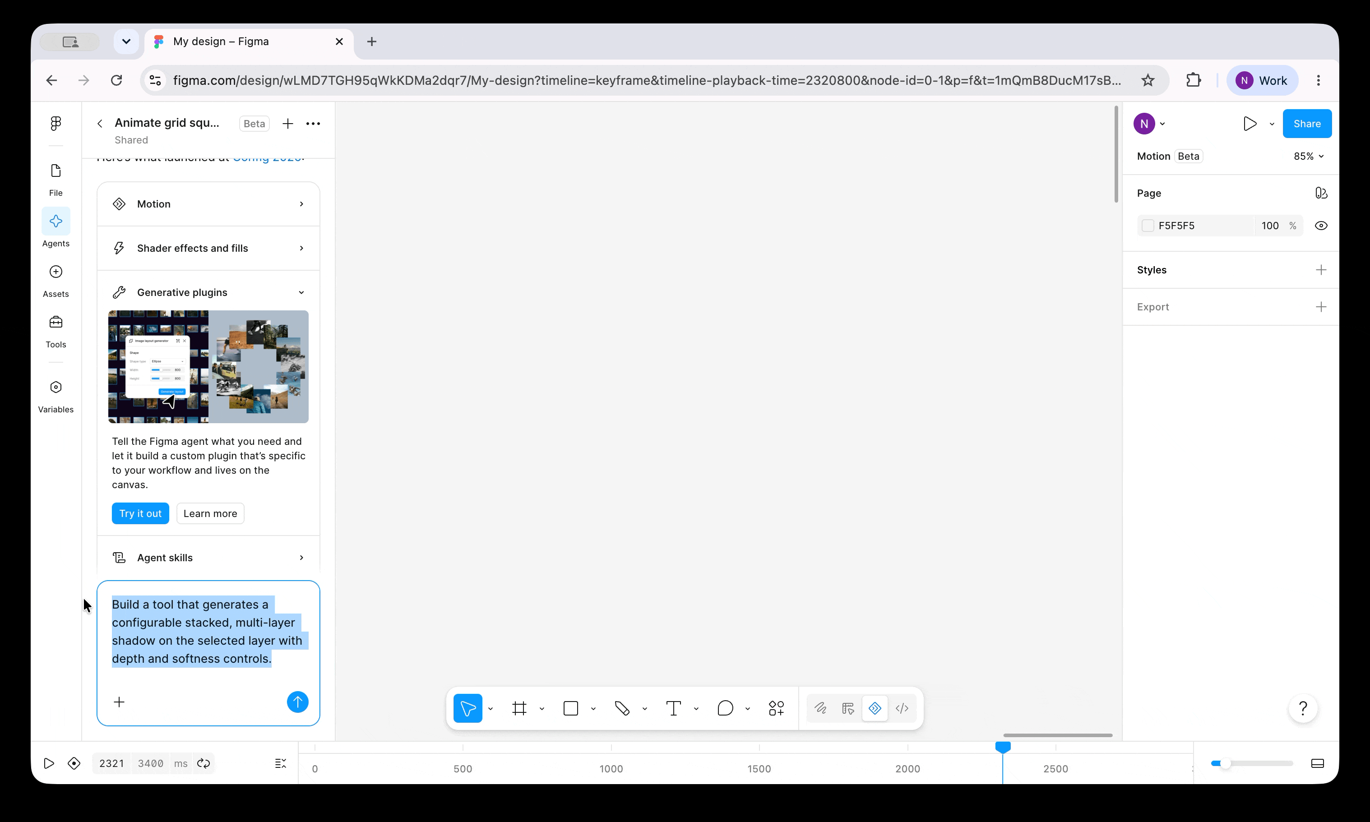Switch to the Sites layout mode icon

click(x=847, y=708)
